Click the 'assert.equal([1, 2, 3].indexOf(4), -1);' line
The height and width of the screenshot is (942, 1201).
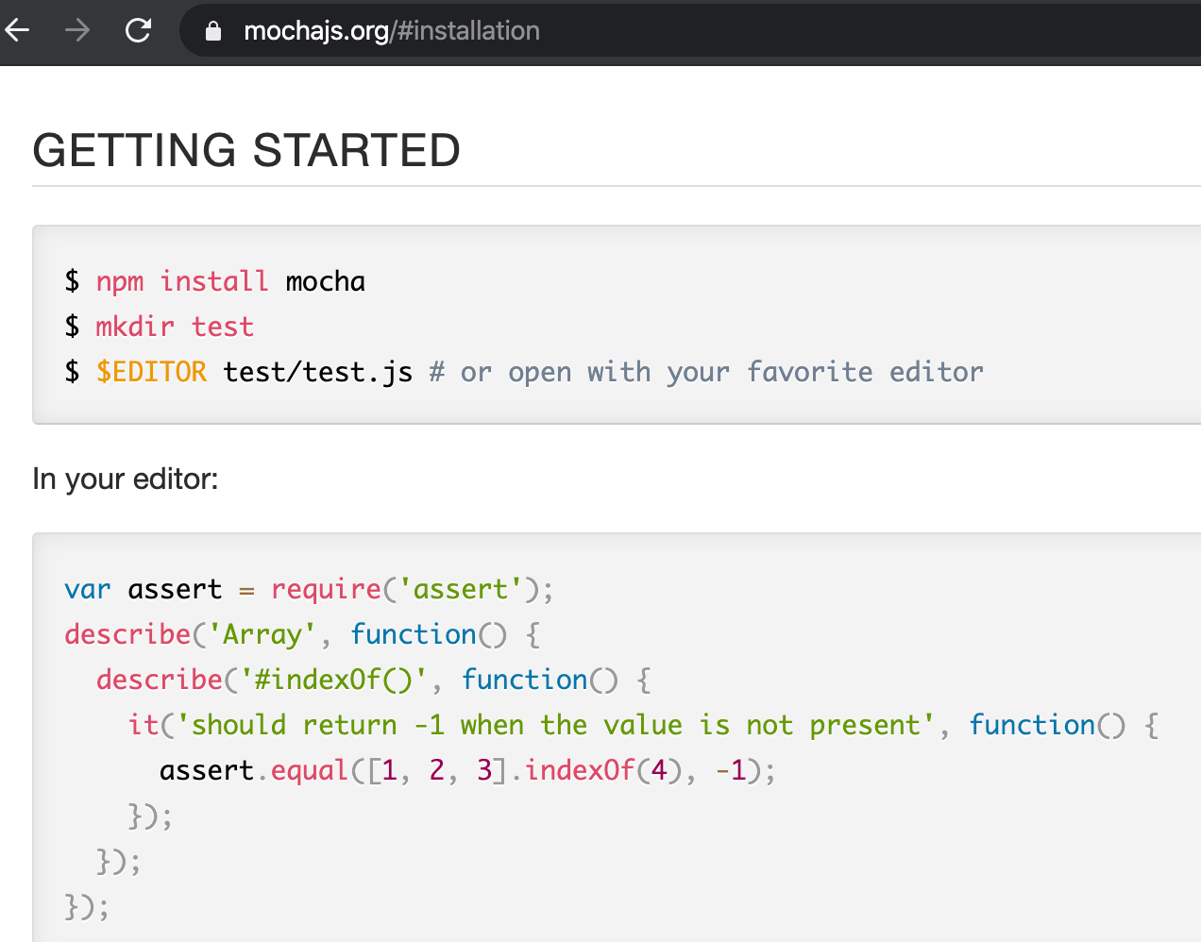click(467, 770)
